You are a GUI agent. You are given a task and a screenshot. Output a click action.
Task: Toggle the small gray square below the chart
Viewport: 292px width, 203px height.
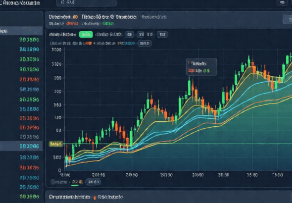point(53,182)
